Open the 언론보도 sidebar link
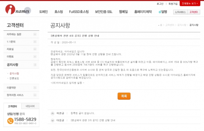 tap(14, 78)
